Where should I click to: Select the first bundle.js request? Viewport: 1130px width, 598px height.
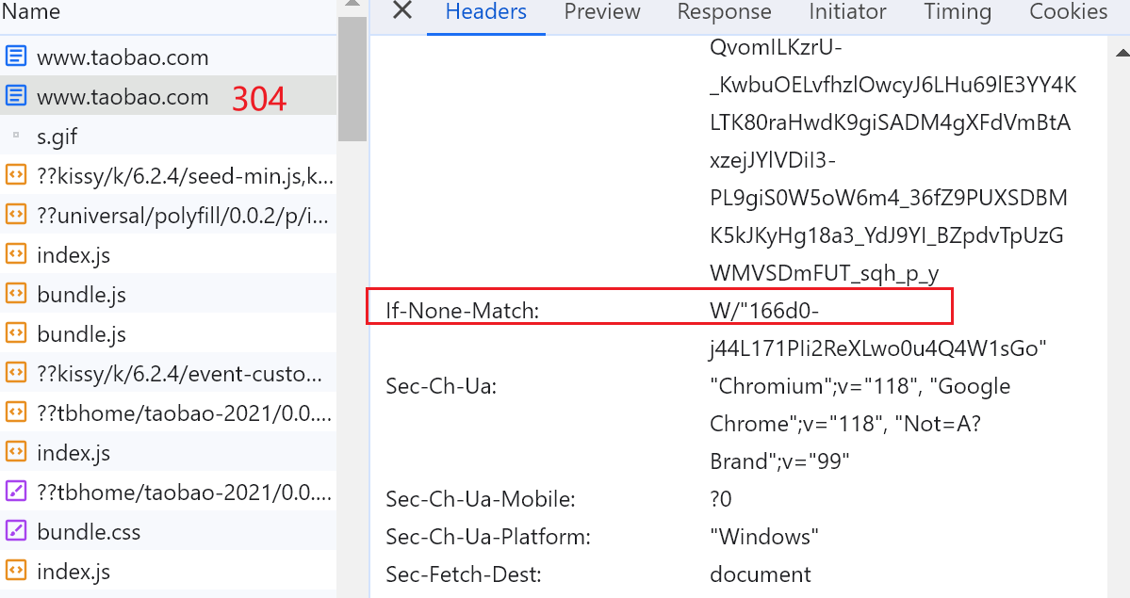click(81, 295)
